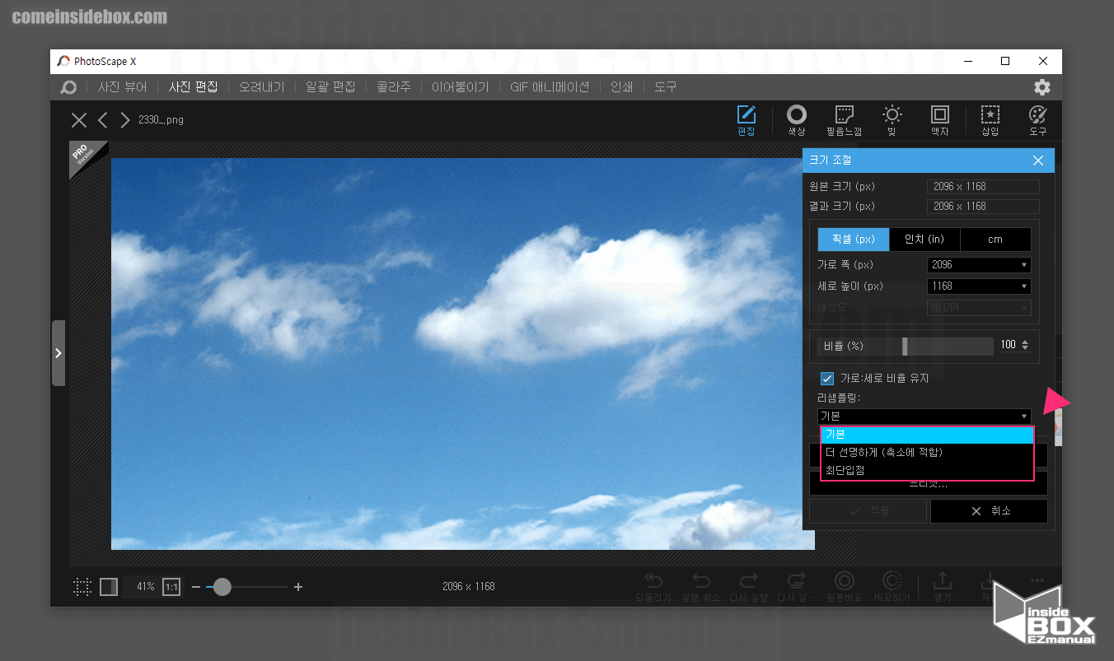The width and height of the screenshot is (1114, 661).
Task: Open the Insert (삽입) tool
Action: click(x=990, y=119)
